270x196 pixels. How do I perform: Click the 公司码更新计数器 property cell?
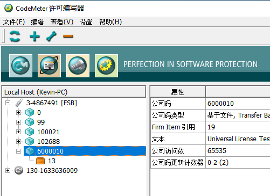[x=178, y=163]
